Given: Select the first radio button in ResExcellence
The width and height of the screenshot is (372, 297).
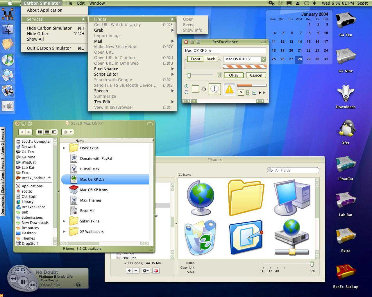Looking at the screenshot, I should point(186,86).
